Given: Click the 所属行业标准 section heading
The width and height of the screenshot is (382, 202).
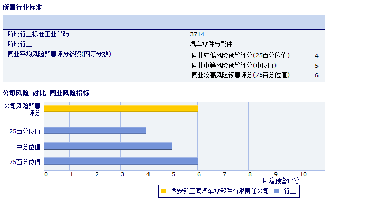Looking at the screenshot, I should (x=22, y=7).
